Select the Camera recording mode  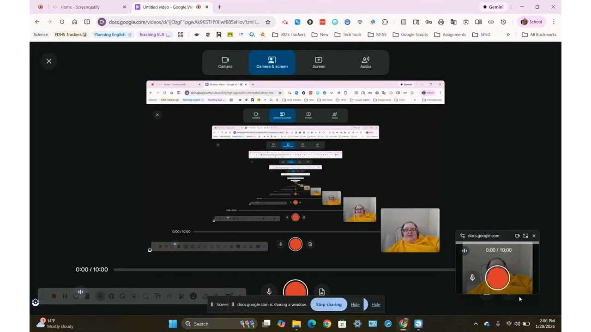pos(225,62)
